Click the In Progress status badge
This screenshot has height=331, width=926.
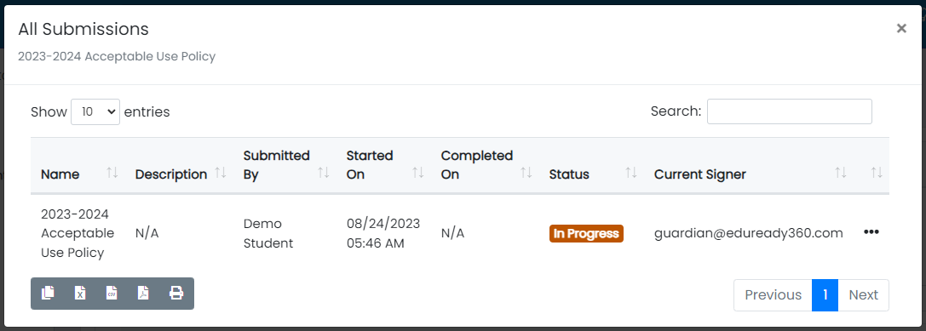coord(586,234)
